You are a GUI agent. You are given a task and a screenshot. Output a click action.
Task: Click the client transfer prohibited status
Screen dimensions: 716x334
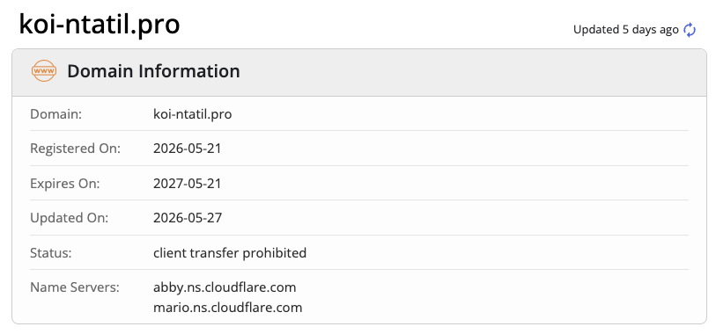(x=230, y=252)
